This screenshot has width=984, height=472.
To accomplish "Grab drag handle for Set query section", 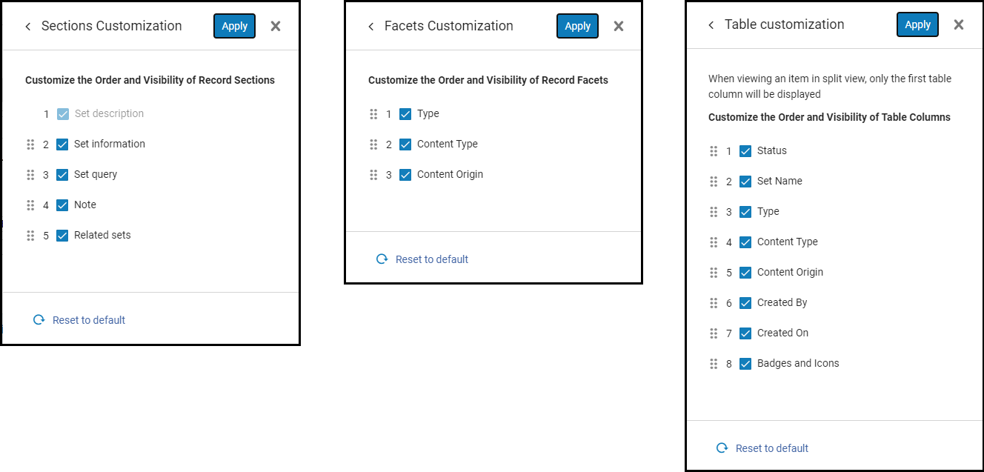I will (x=30, y=175).
